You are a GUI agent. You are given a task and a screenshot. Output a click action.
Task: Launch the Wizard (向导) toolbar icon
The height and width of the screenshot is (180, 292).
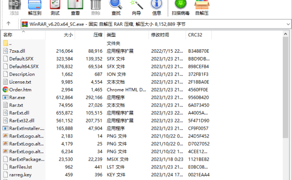[137, 5]
